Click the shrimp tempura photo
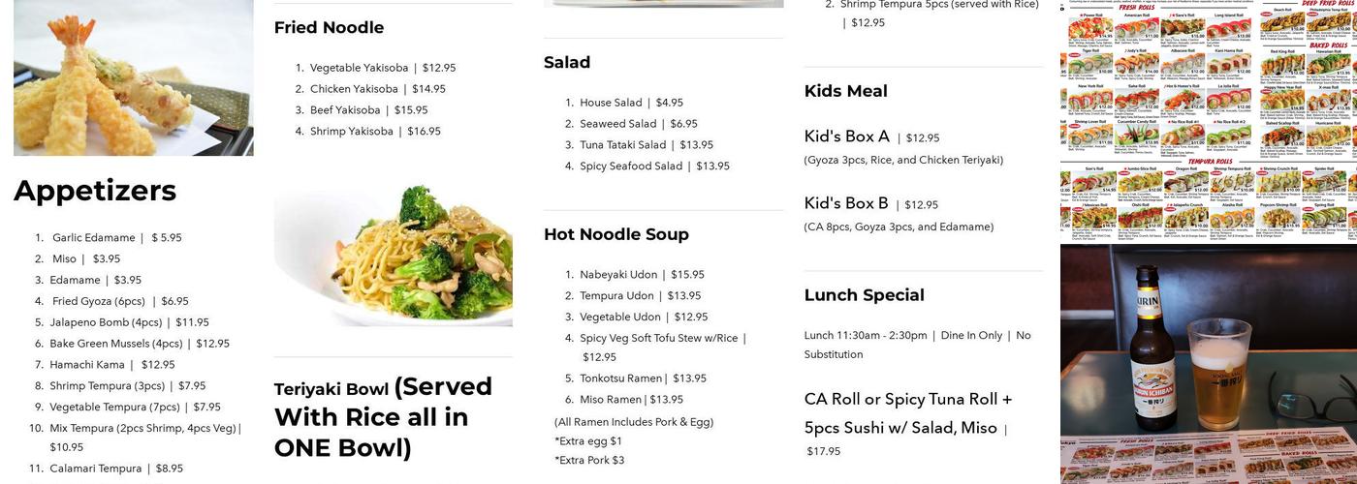The width and height of the screenshot is (1357, 484). tap(133, 77)
